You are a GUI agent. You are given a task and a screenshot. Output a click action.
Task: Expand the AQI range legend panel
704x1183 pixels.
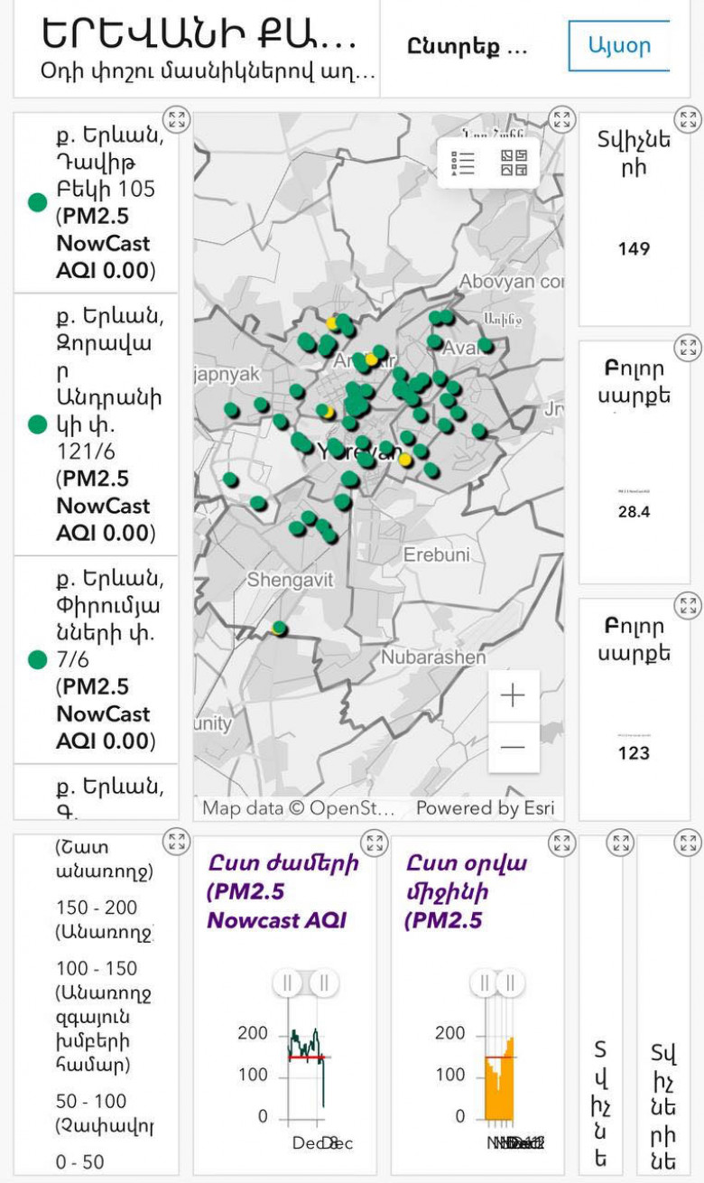[176, 843]
